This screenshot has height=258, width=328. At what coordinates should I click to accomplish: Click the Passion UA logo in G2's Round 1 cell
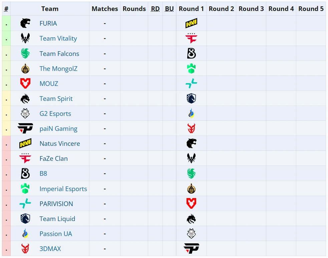(x=191, y=114)
